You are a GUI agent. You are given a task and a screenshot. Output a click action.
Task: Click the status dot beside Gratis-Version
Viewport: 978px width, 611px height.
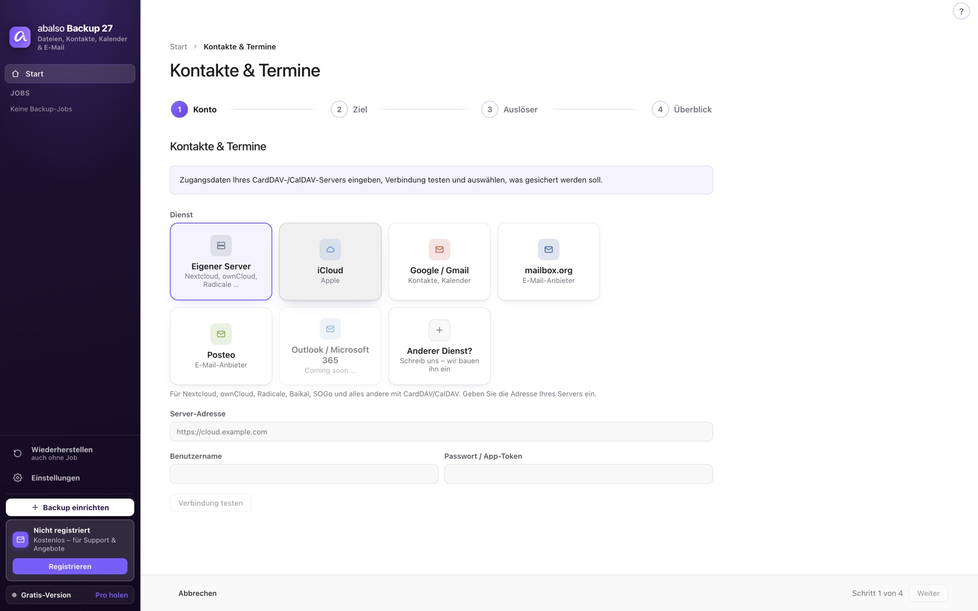point(14,595)
